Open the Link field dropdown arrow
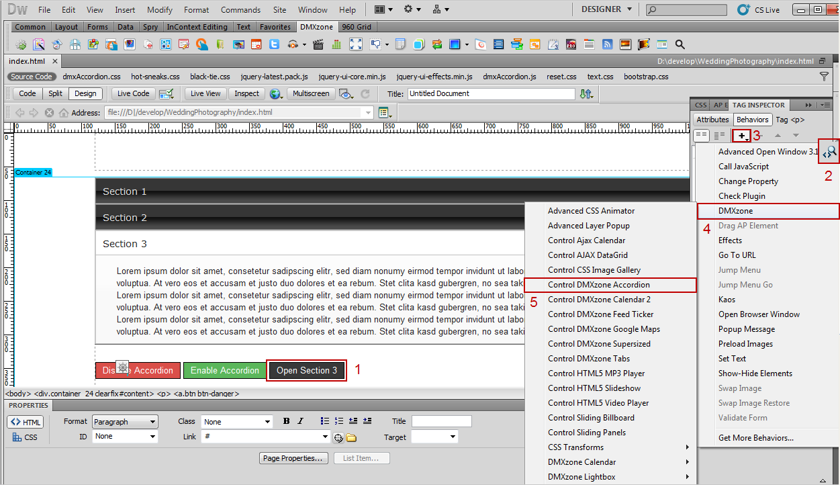The width and height of the screenshot is (840, 485). pyautogui.click(x=326, y=437)
